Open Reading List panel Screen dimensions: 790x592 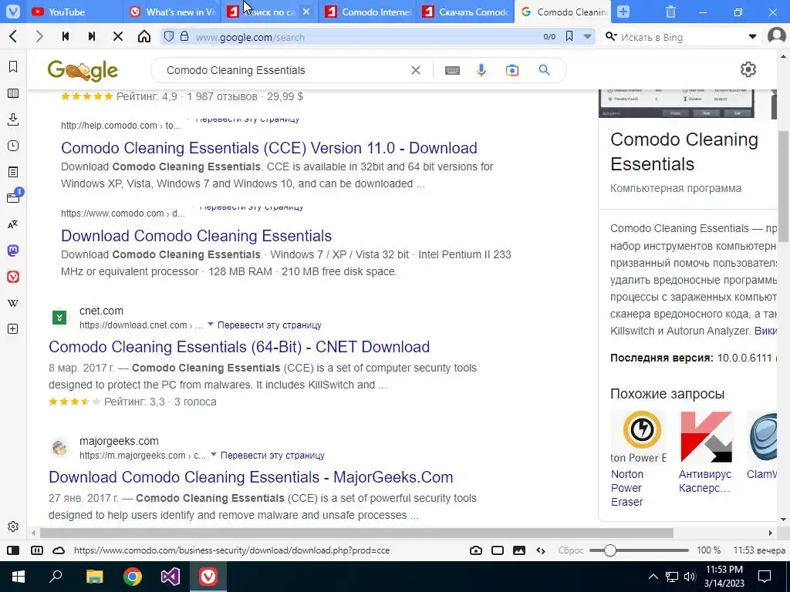13,93
